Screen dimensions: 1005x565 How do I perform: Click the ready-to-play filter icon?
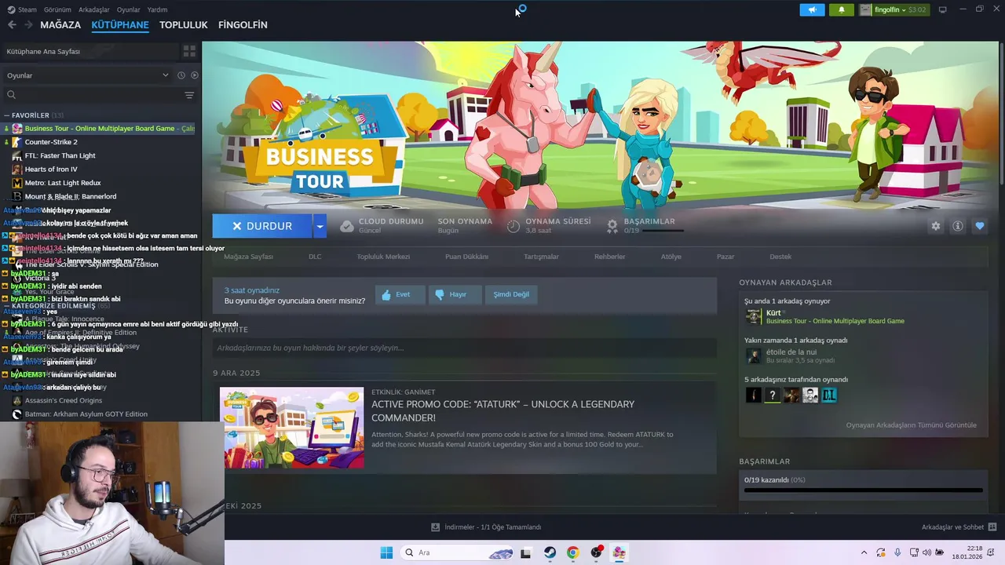click(195, 75)
